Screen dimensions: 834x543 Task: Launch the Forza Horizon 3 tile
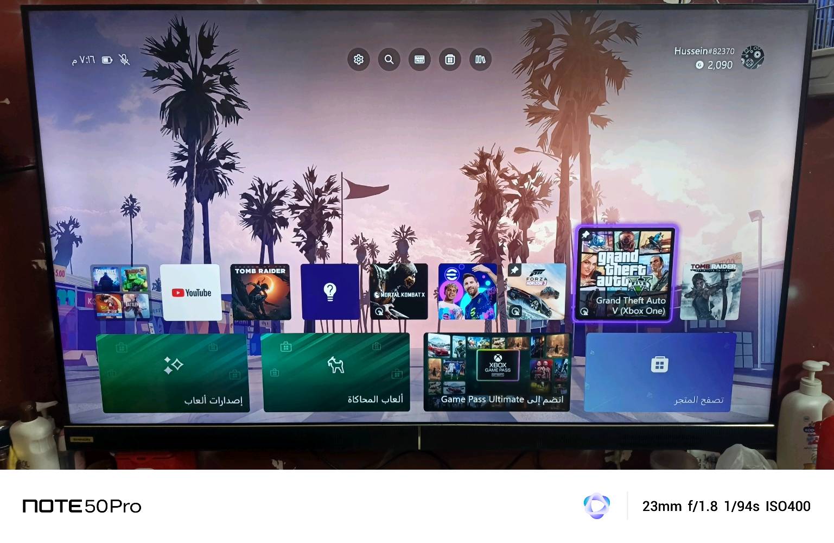536,292
